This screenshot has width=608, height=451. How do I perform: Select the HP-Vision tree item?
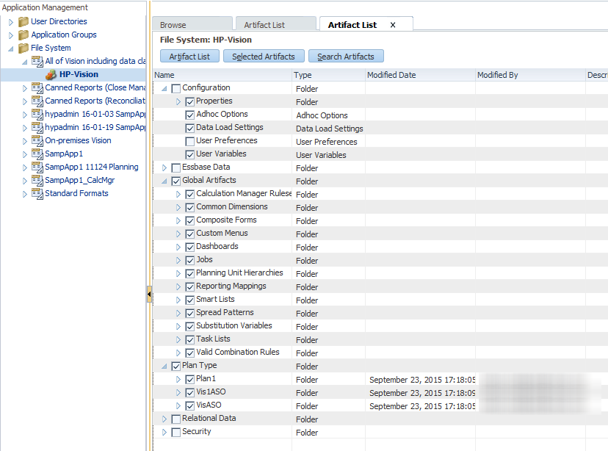coord(79,74)
